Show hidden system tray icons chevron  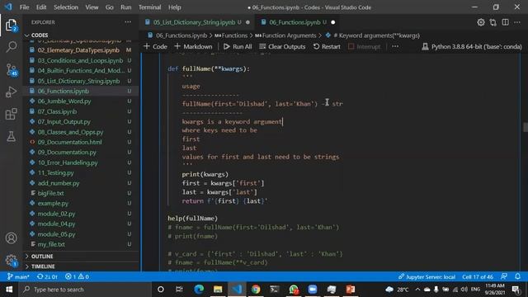pos(417,290)
